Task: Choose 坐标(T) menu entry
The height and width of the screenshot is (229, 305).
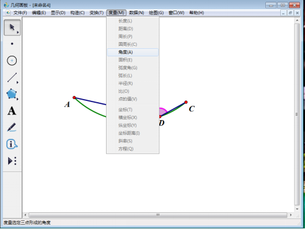Action: (133, 110)
